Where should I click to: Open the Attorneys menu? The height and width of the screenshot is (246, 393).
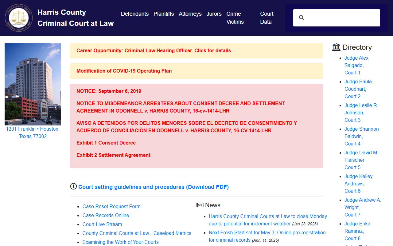click(x=190, y=14)
